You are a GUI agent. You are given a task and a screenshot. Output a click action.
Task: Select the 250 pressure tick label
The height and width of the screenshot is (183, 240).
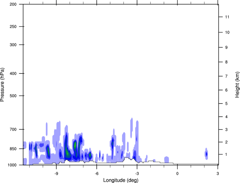tap(13, 26)
